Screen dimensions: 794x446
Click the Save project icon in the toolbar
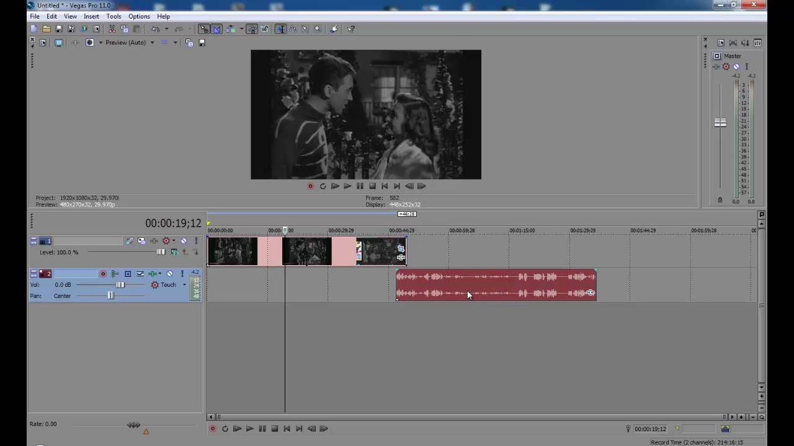pyautogui.click(x=59, y=29)
